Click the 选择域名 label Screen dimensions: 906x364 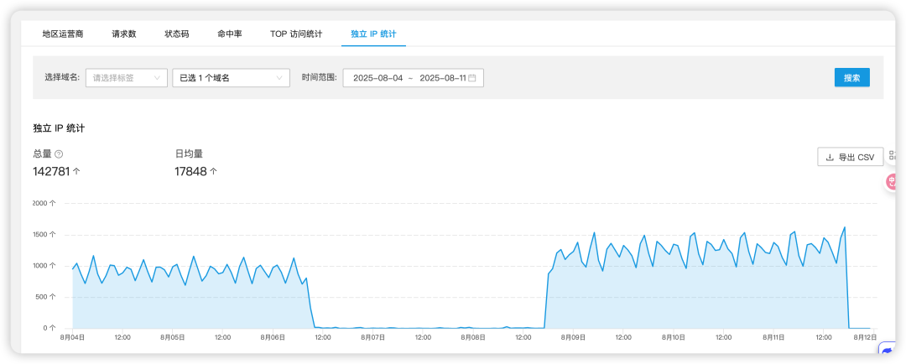[62, 77]
